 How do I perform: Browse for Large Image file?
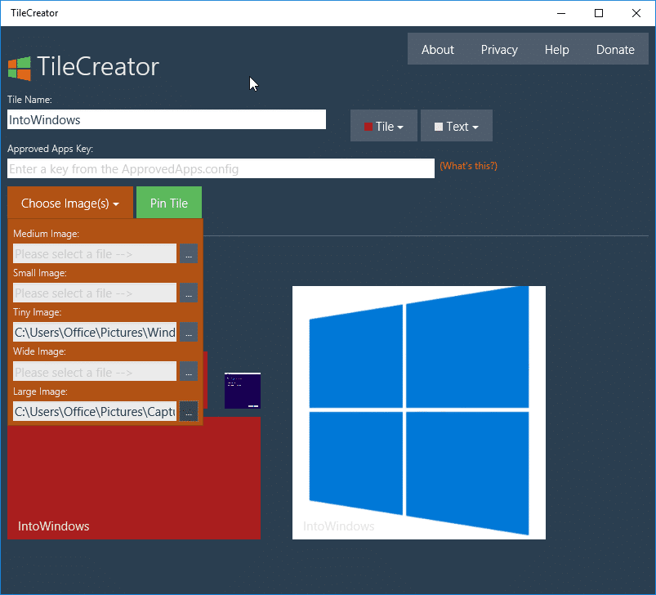pyautogui.click(x=189, y=411)
